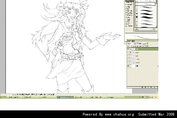Click the brush list scrollbar down arrow
The image size is (177, 118).
click(x=156, y=27)
